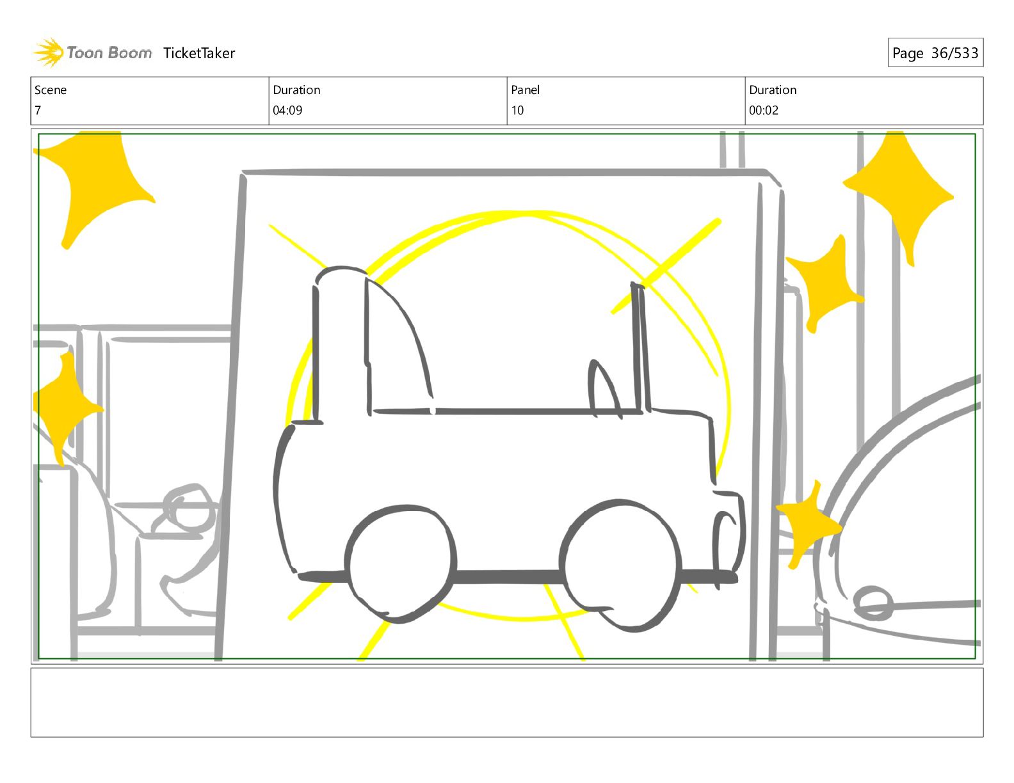Click the panel number 10

click(517, 110)
